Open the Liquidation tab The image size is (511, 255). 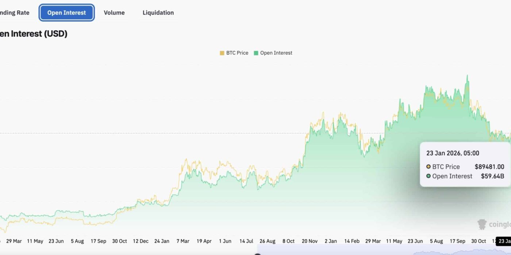(x=158, y=13)
